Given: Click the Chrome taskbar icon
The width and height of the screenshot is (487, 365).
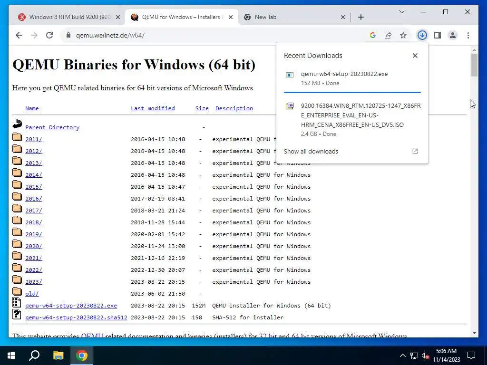Looking at the screenshot, I should [82, 355].
